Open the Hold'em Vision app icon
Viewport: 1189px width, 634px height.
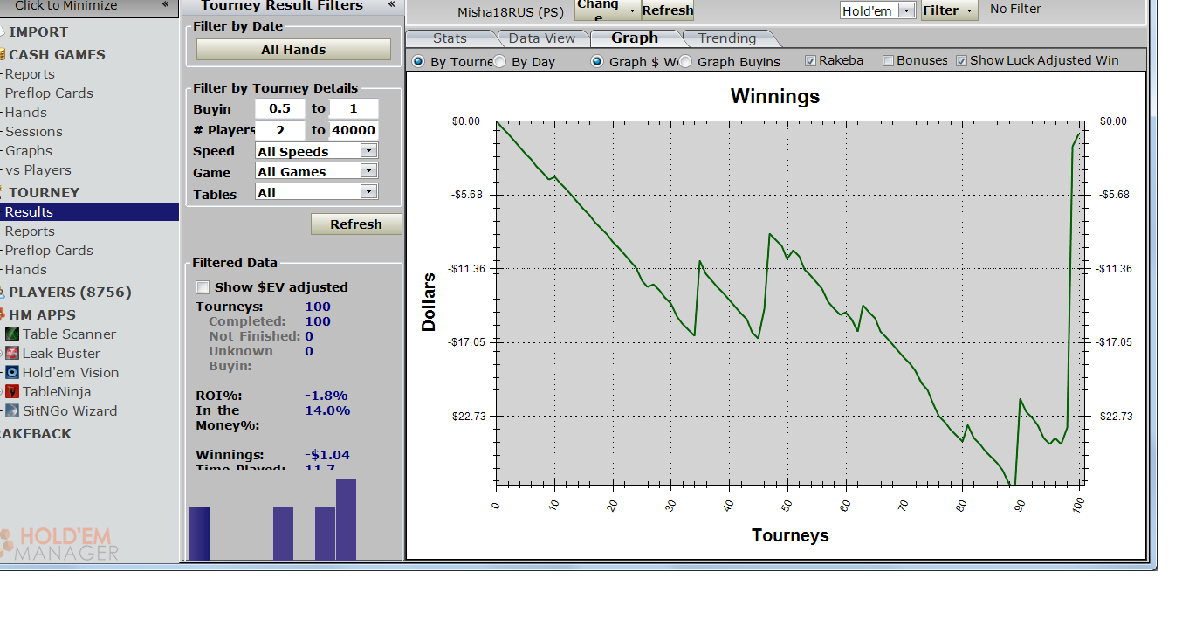tap(12, 372)
